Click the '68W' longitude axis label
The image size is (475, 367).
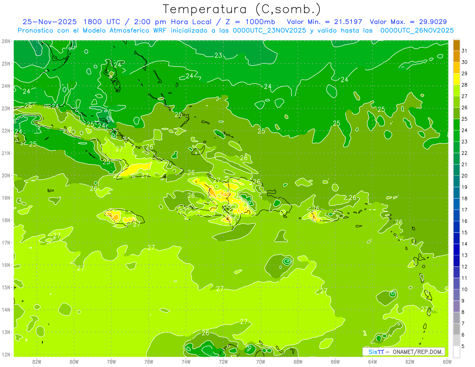tap(298, 361)
